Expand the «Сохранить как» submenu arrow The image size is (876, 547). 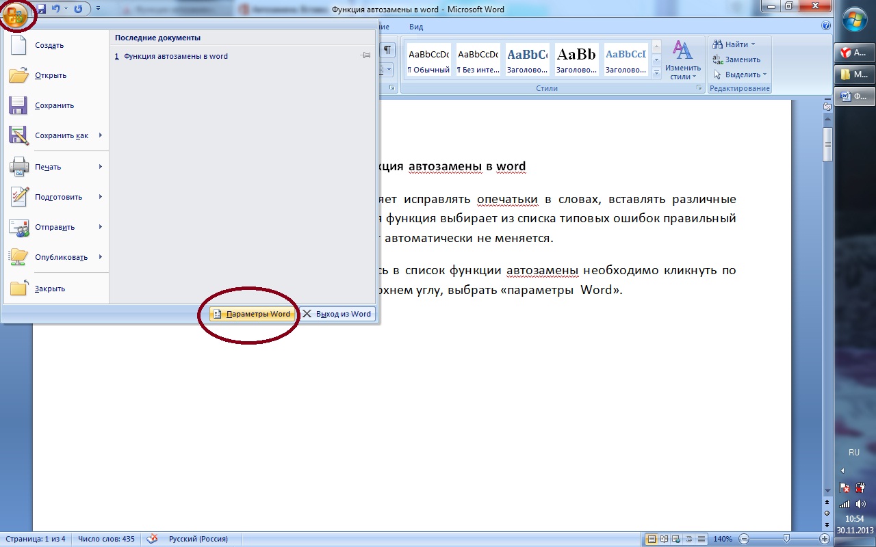point(101,135)
